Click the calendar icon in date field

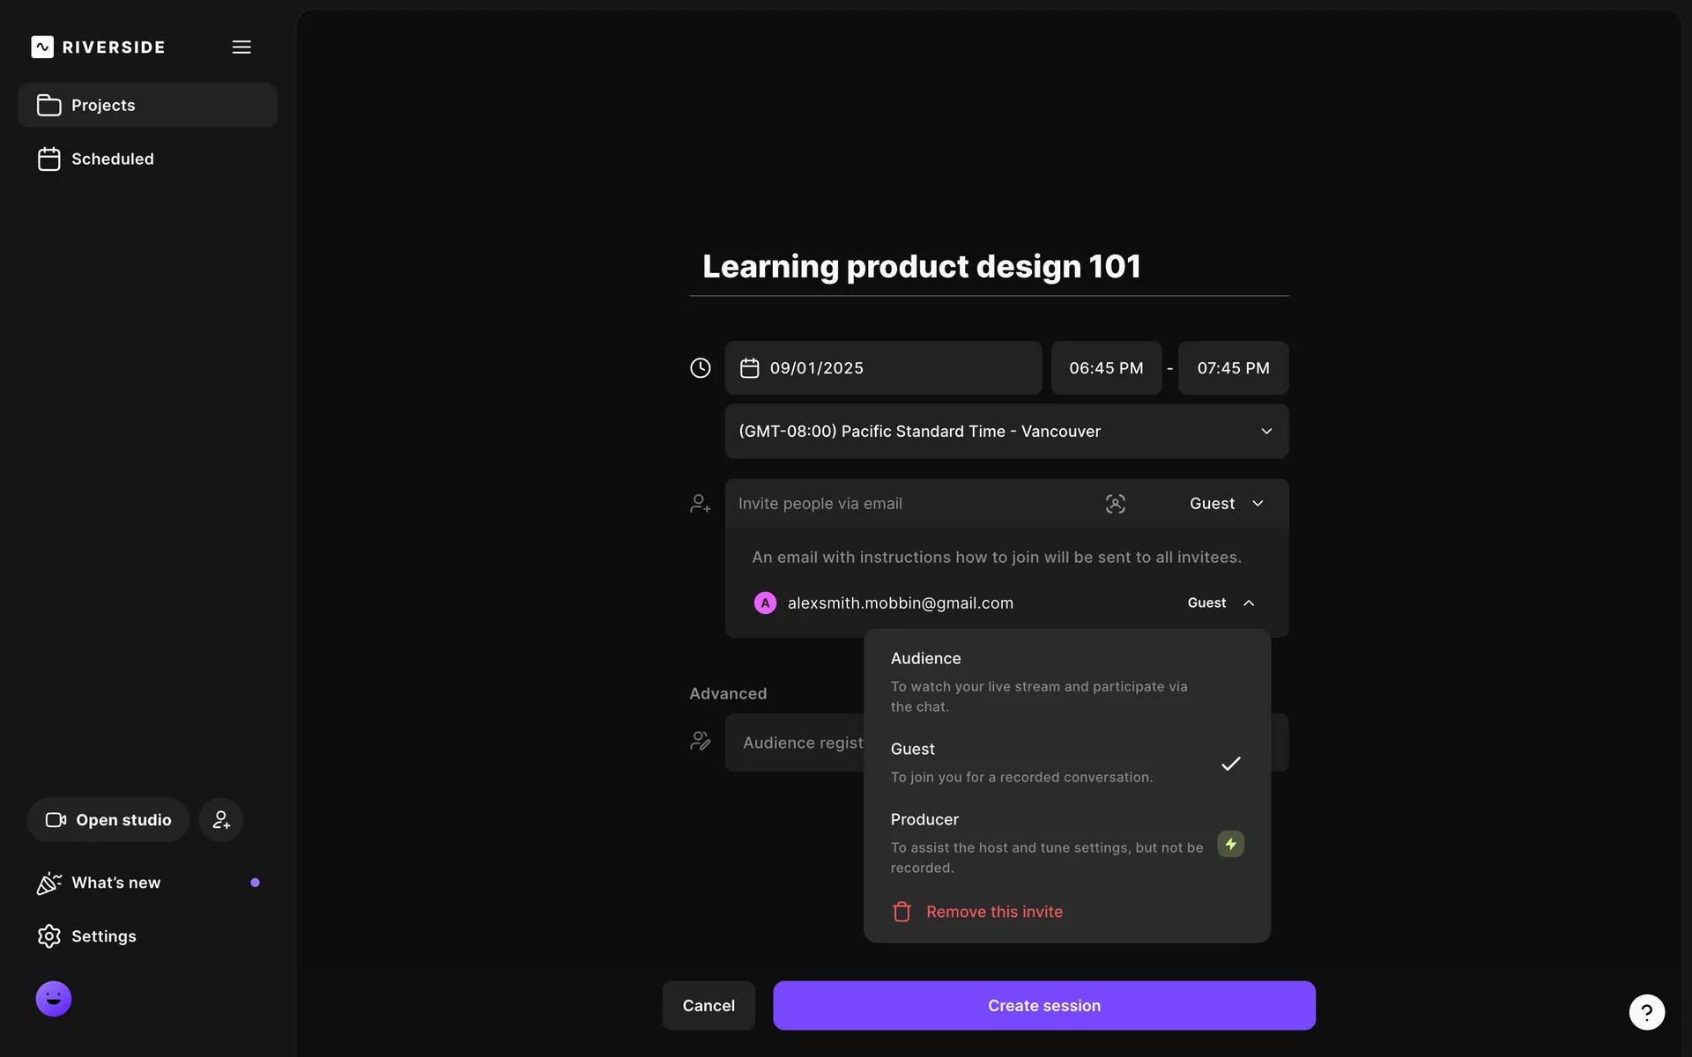(x=749, y=368)
